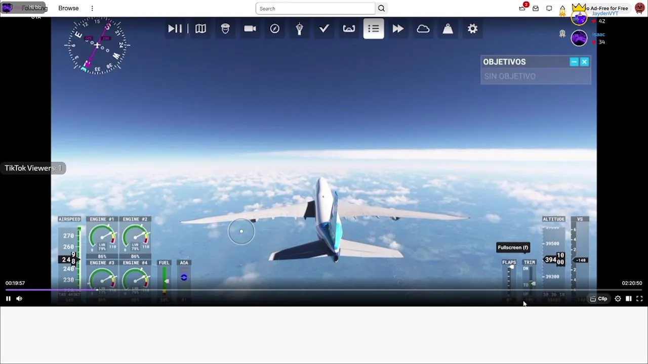Click the total duration 02:20:50
This screenshot has width=648, height=364.
pos(632,283)
